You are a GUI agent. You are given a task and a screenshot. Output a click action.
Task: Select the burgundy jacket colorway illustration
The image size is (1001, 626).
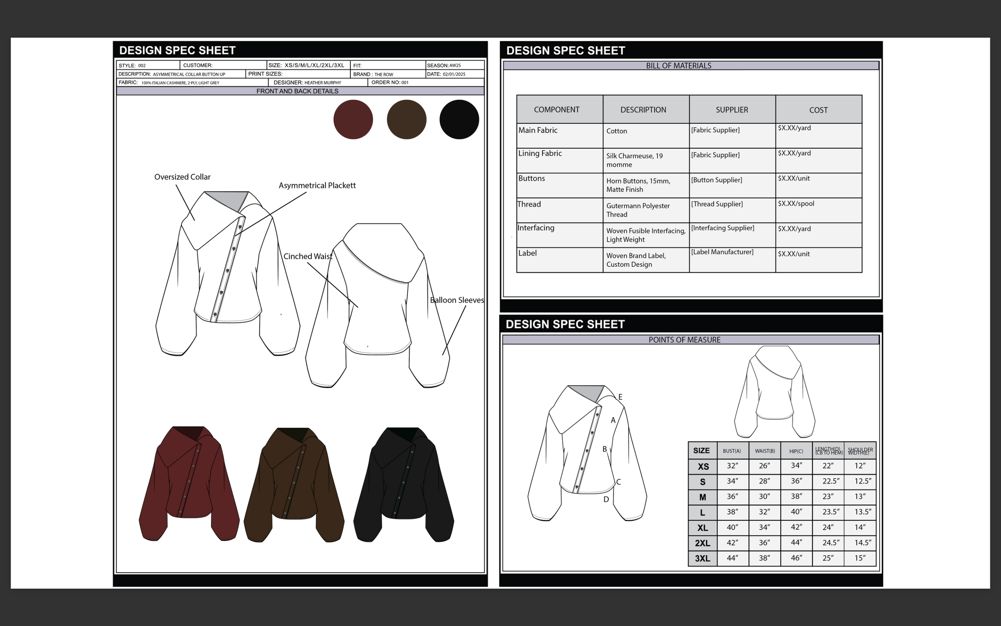[x=189, y=483]
